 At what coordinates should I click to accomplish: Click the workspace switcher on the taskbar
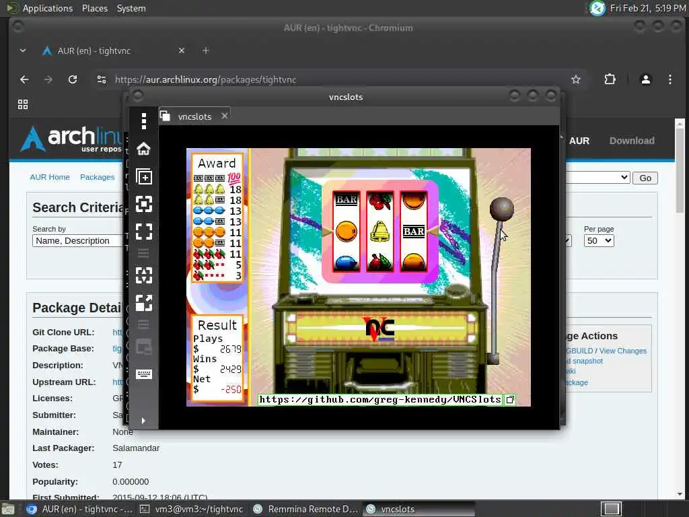point(611,509)
